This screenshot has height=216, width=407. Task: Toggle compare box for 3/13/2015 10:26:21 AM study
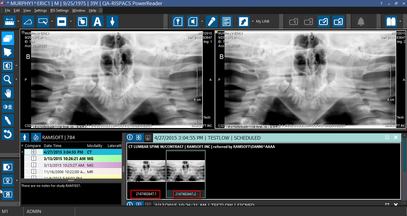click(x=33, y=158)
